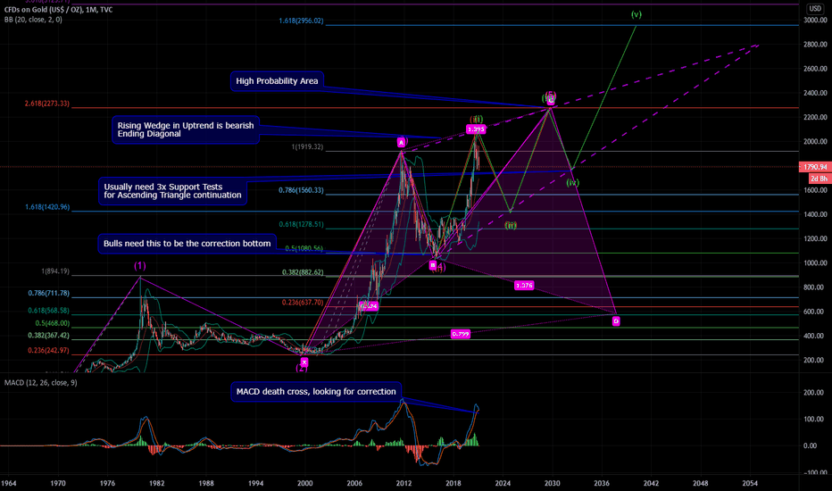Select the 'Usually need 3x Support Tests' note
This screenshot has height=491, width=832.
(x=172, y=191)
